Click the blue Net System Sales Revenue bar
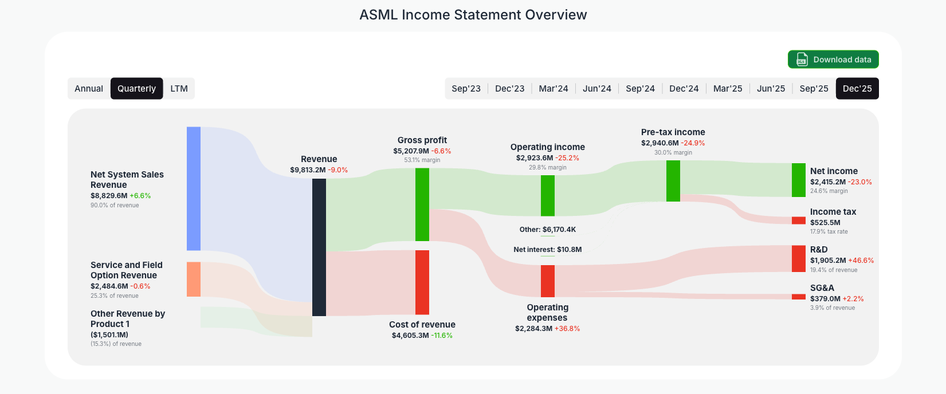Image resolution: width=946 pixels, height=394 pixels. coord(194,188)
